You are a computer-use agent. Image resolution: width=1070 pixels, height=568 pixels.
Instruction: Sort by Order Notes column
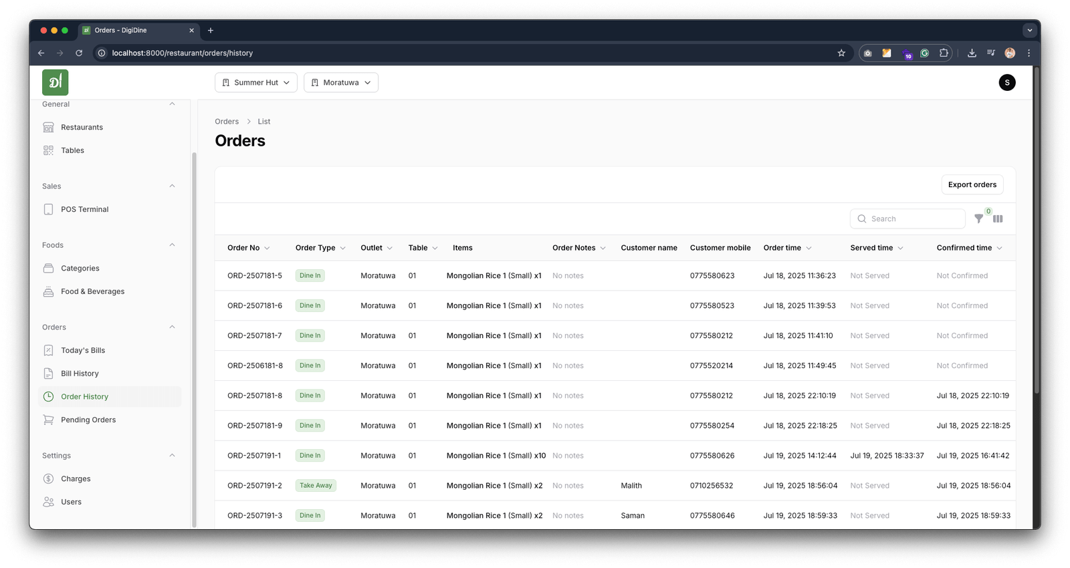pyautogui.click(x=579, y=248)
